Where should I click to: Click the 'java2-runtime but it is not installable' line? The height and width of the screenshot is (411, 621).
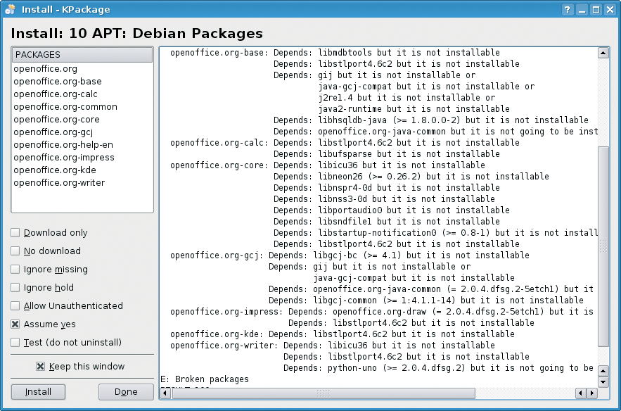pyautogui.click(x=414, y=109)
